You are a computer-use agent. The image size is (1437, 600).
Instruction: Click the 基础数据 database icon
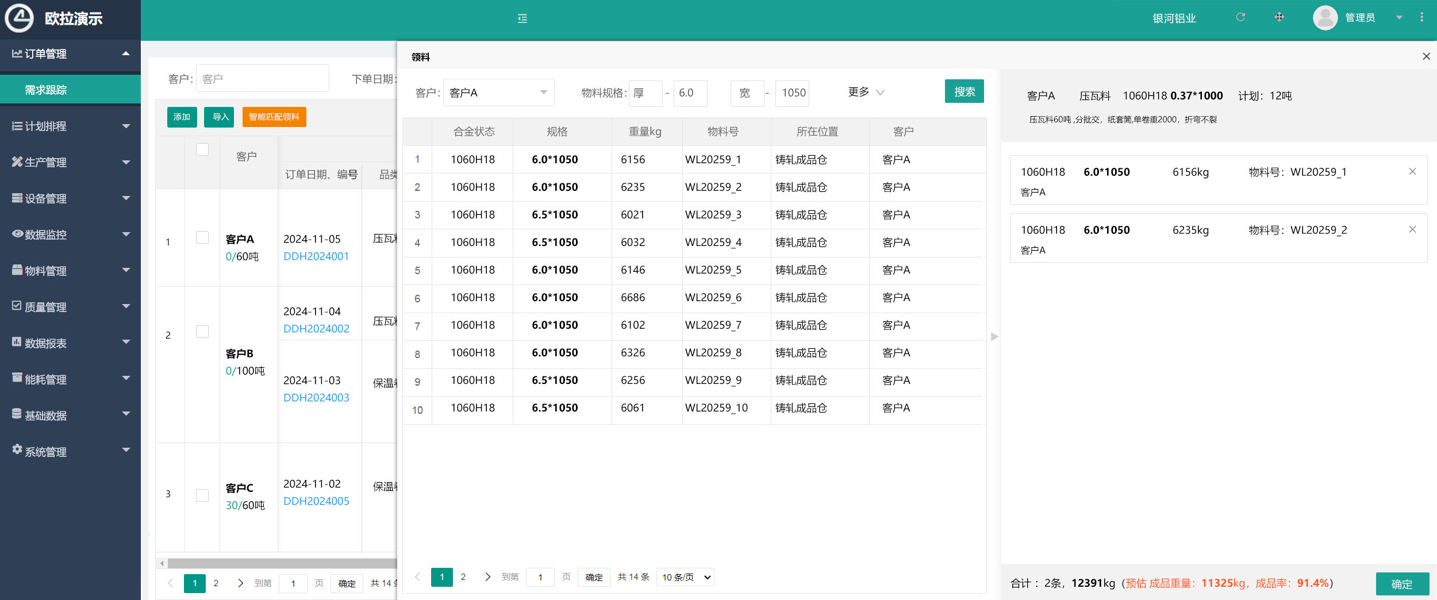click(17, 414)
